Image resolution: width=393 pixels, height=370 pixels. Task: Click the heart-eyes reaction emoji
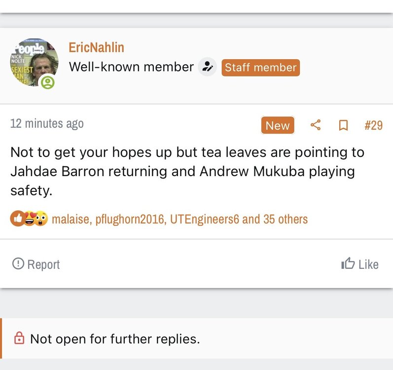[x=29, y=219]
